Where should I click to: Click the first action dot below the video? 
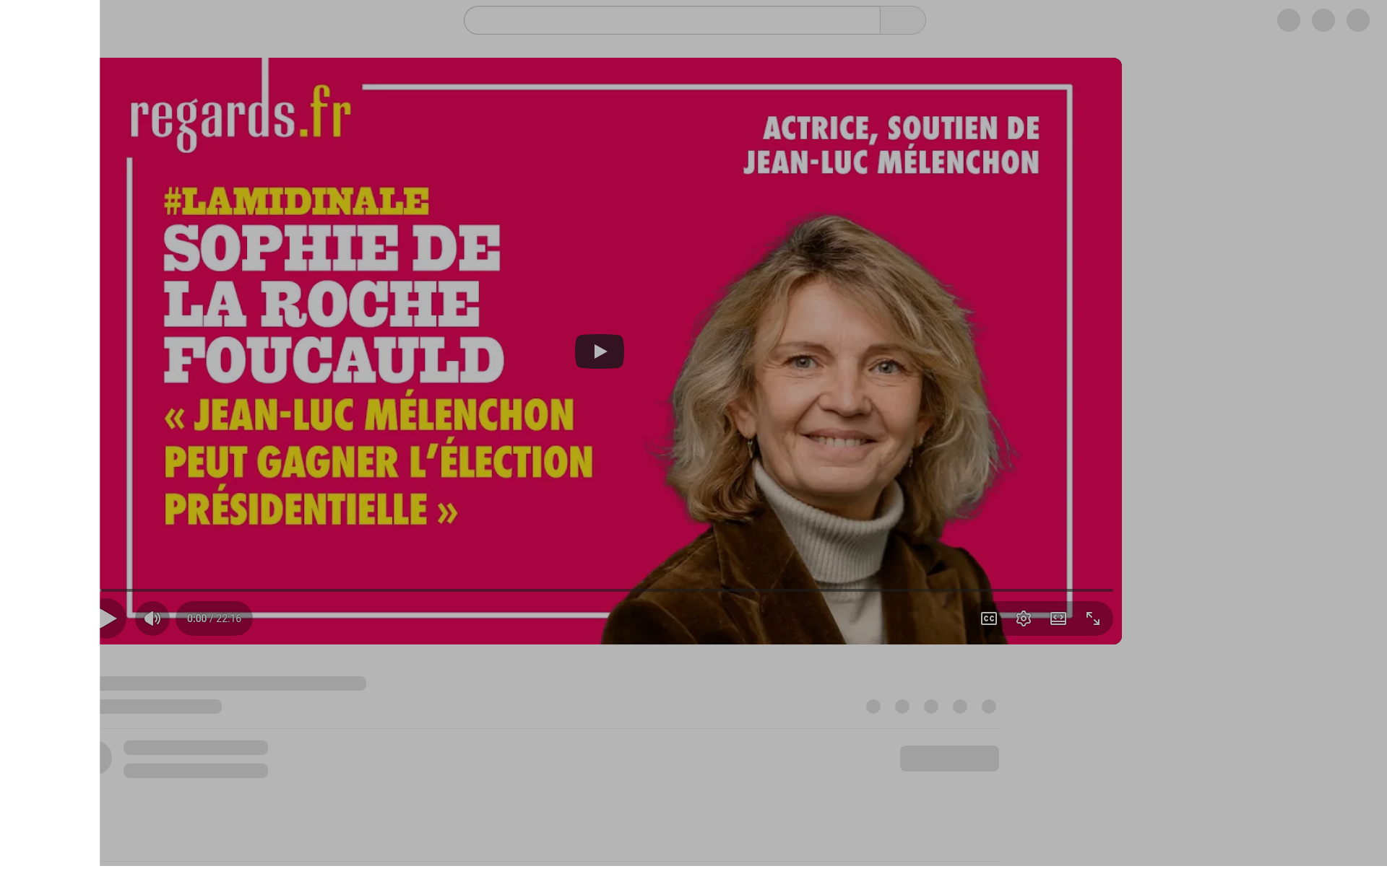tap(873, 707)
